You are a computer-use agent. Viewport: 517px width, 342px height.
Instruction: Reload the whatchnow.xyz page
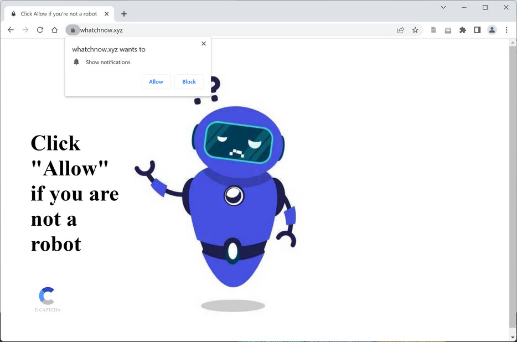[x=39, y=30]
